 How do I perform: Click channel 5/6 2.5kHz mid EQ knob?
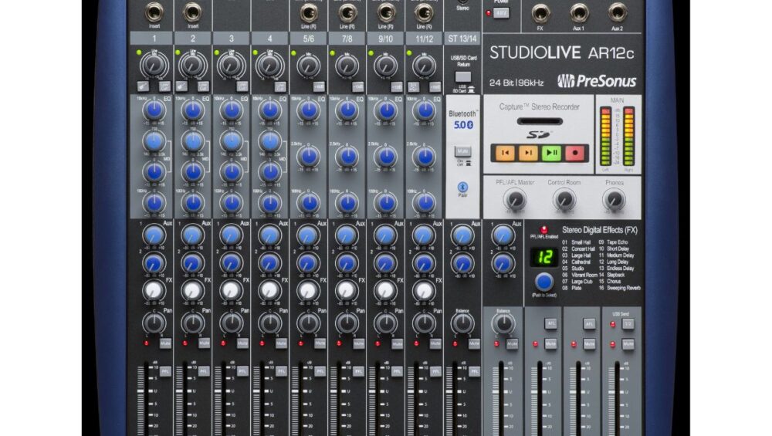[308, 157]
